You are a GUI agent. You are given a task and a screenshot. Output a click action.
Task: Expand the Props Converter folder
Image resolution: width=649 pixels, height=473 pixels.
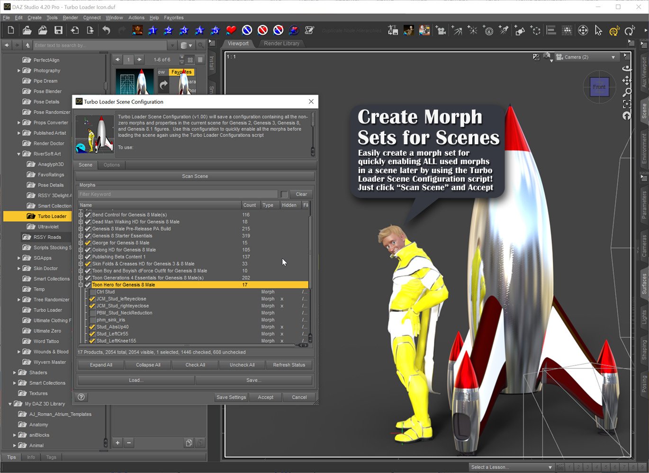[18, 123]
